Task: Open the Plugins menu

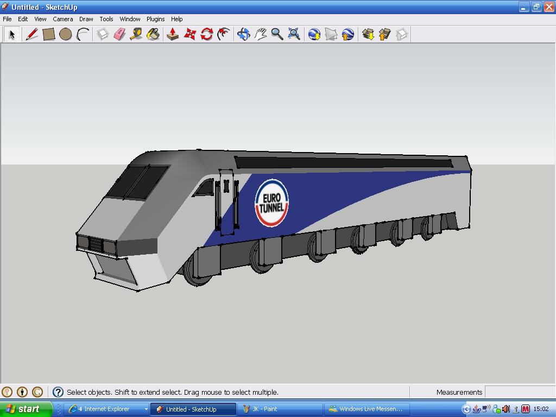Action: (x=156, y=19)
